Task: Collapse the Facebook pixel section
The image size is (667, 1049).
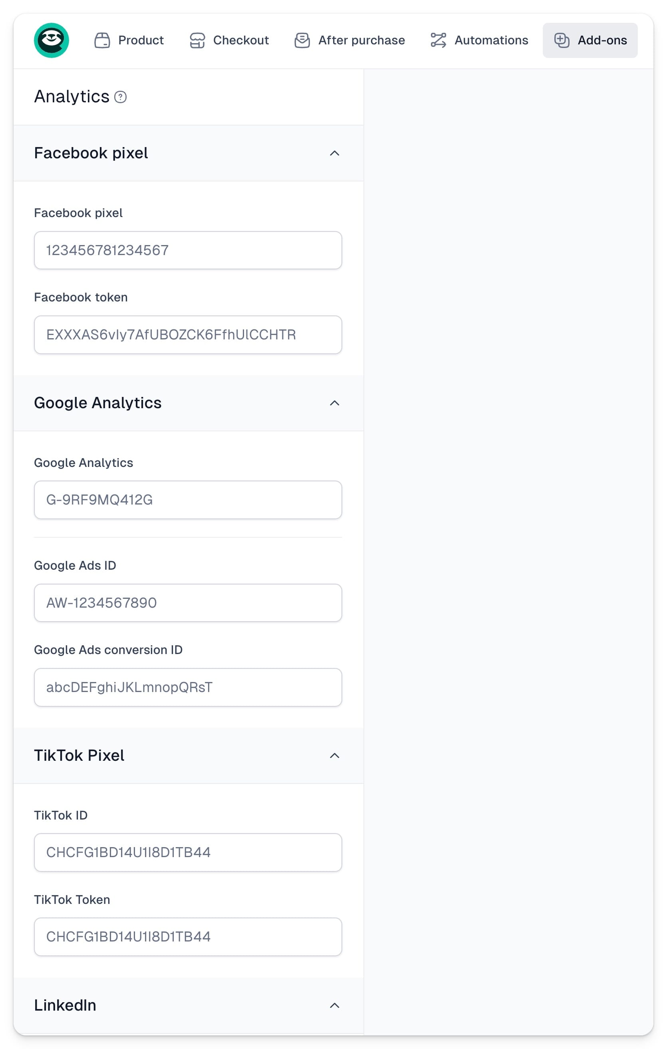Action: click(334, 153)
